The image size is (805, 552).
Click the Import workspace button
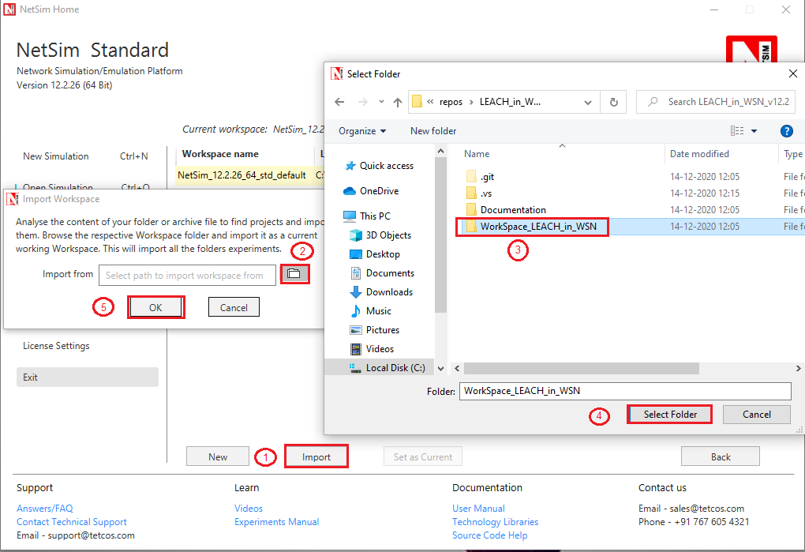(x=316, y=456)
